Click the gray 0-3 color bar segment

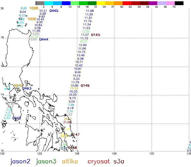[x=40, y=3]
